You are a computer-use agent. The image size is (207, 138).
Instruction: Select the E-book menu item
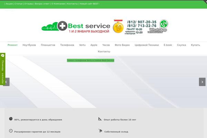[x=168, y=45]
